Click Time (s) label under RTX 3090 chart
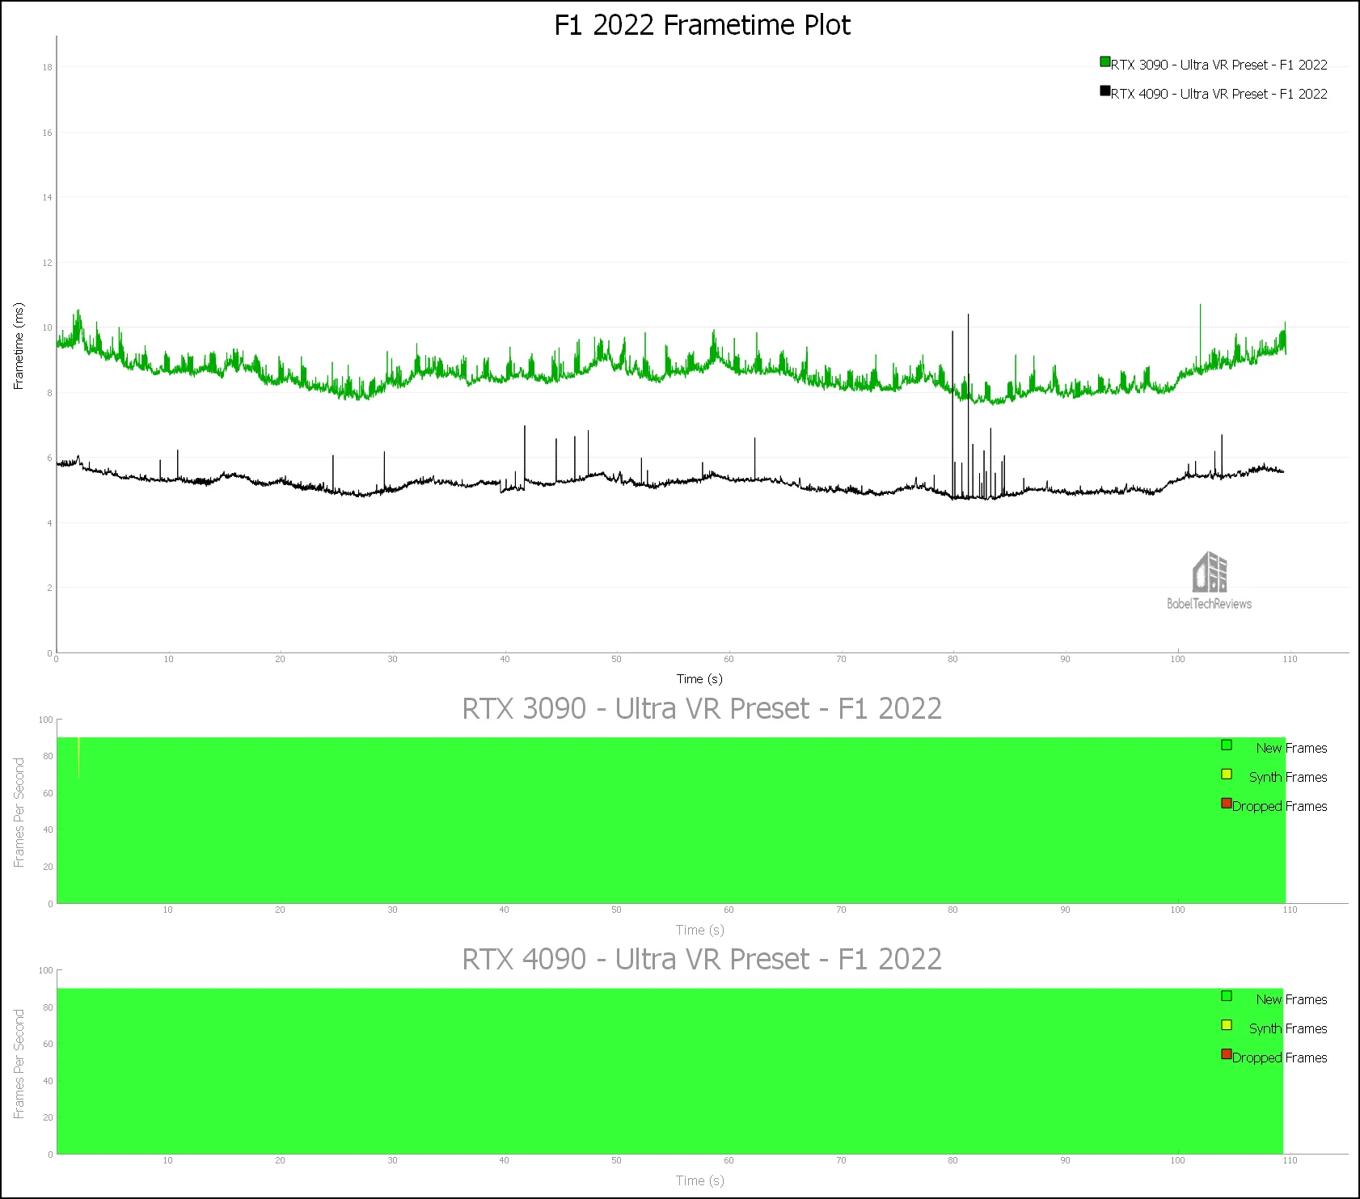The image size is (1360, 1199). click(699, 931)
